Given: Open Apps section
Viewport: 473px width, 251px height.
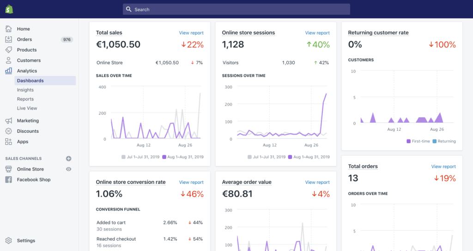Looking at the screenshot, I should coord(23,141).
